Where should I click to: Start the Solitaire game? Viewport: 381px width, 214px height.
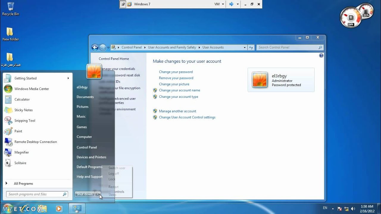coord(38,163)
